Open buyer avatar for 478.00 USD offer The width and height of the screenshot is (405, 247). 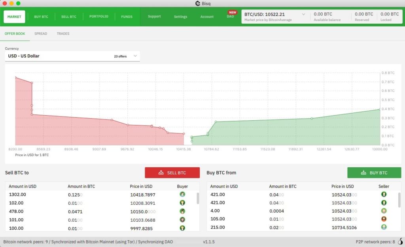pyautogui.click(x=182, y=211)
